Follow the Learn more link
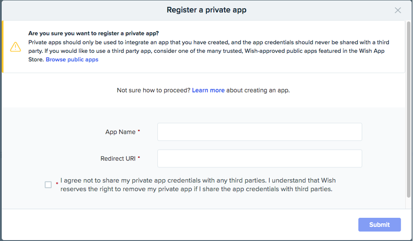Viewport: 413px width, 241px height. pos(208,90)
